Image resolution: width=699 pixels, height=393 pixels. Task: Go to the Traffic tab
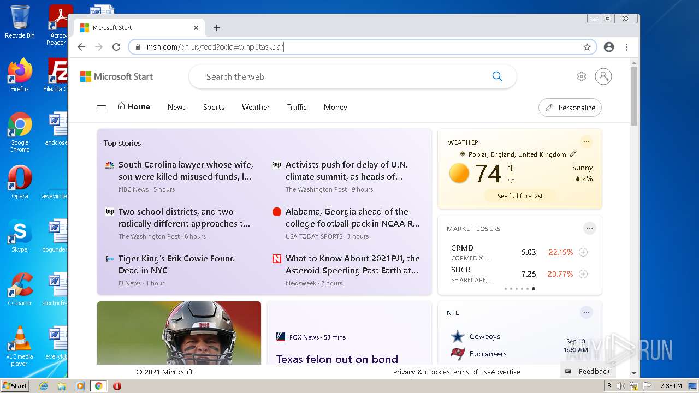(x=297, y=107)
